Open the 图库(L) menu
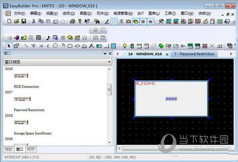238x162 pixels. tap(154, 13)
